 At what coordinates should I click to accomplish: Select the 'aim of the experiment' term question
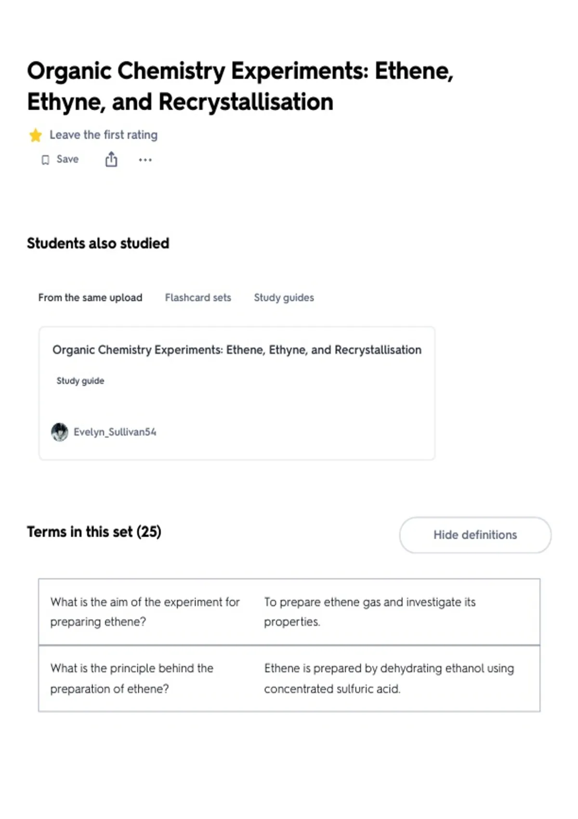pos(145,612)
